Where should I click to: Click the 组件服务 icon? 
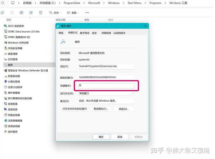[x=5, y=132]
